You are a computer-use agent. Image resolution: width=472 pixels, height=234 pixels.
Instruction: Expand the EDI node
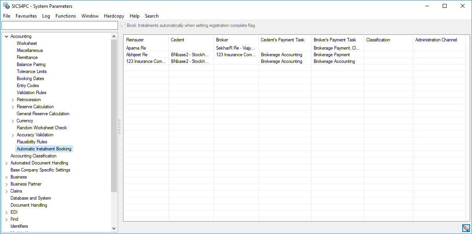point(6,212)
